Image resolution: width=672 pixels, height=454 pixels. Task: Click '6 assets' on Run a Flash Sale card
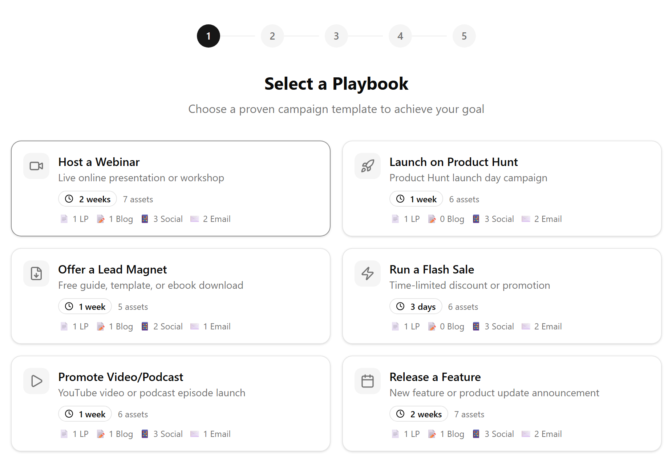tap(463, 307)
